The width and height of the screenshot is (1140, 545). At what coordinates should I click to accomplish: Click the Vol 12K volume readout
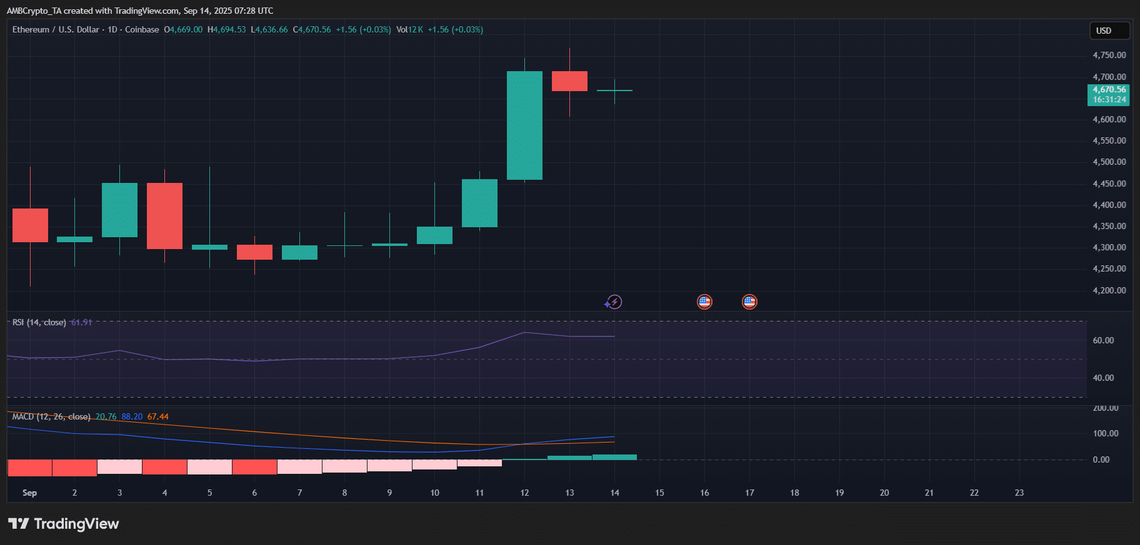point(409,30)
